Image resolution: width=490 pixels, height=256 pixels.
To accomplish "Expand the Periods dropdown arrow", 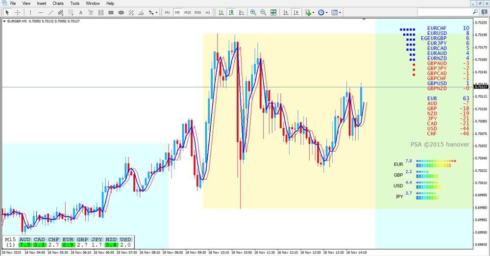I will [x=326, y=13].
